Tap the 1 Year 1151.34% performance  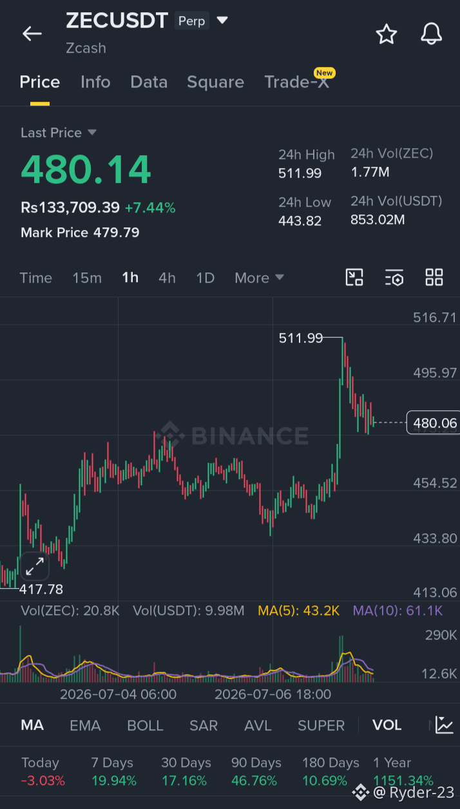403,772
